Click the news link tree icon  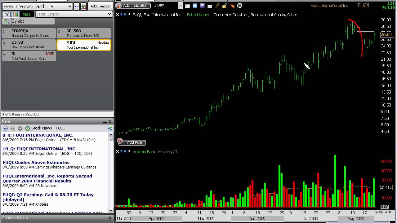click(x=110, y=128)
